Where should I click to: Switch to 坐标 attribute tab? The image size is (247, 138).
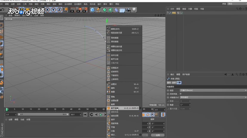(x=174, y=83)
